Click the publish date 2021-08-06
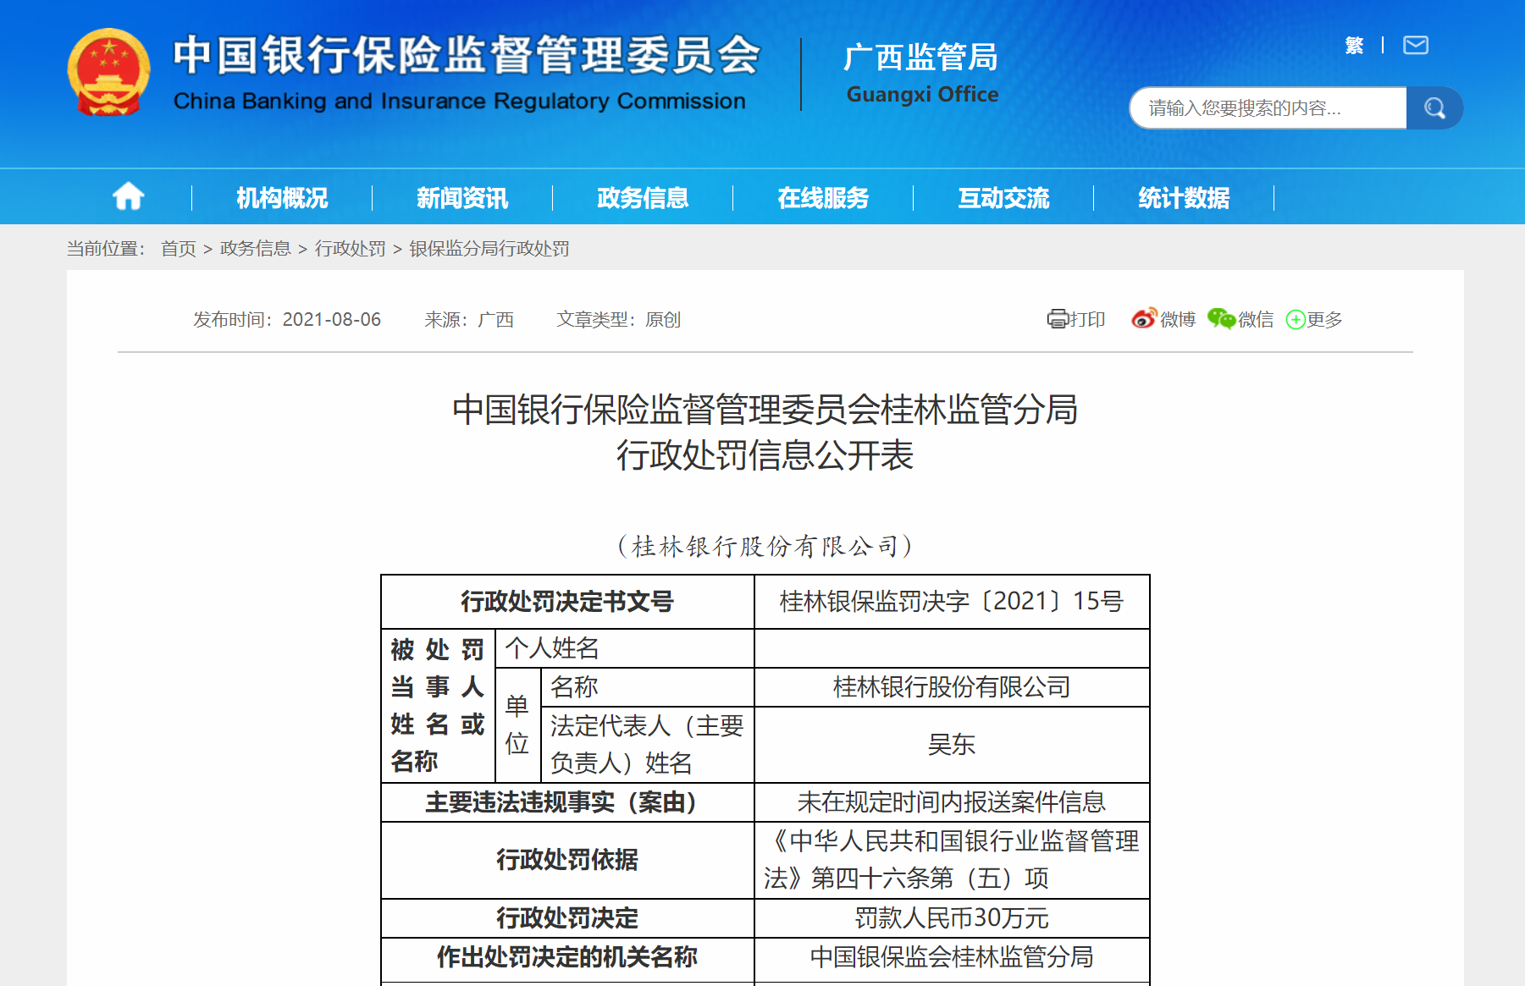This screenshot has height=986, width=1525. coord(332,319)
